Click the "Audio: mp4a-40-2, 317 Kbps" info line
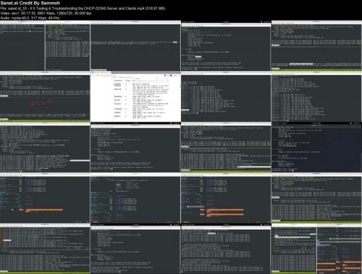Viewport: 362px width, 274px height. point(30,18)
